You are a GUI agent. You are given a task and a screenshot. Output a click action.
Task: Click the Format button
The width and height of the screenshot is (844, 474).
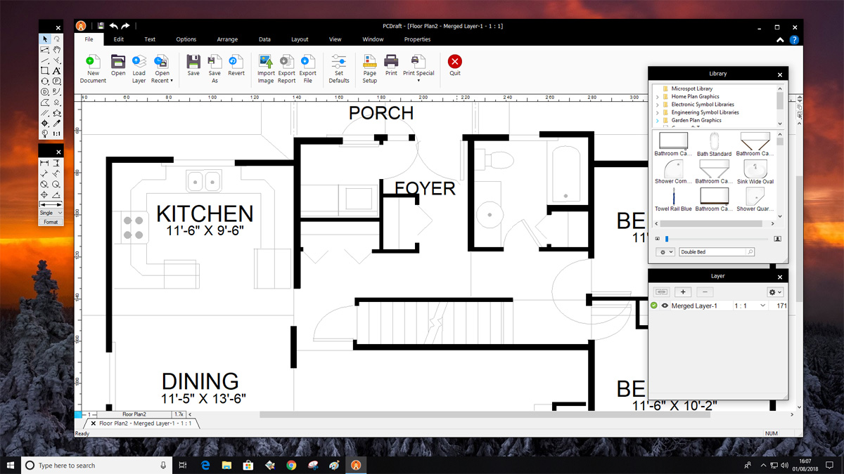[x=51, y=222]
